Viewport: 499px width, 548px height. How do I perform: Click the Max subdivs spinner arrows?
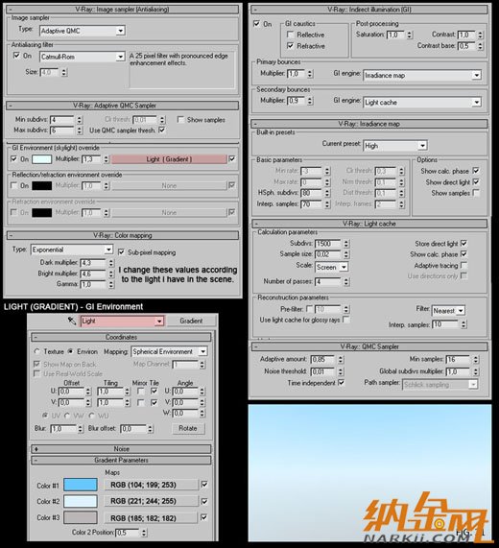click(x=80, y=131)
